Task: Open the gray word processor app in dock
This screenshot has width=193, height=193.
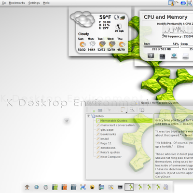Action: [x=73, y=187]
